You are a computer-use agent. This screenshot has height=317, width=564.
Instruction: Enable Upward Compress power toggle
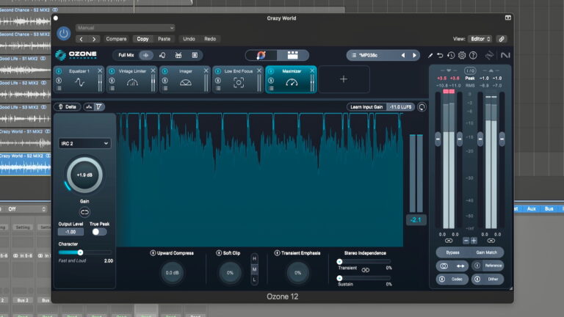coord(153,253)
